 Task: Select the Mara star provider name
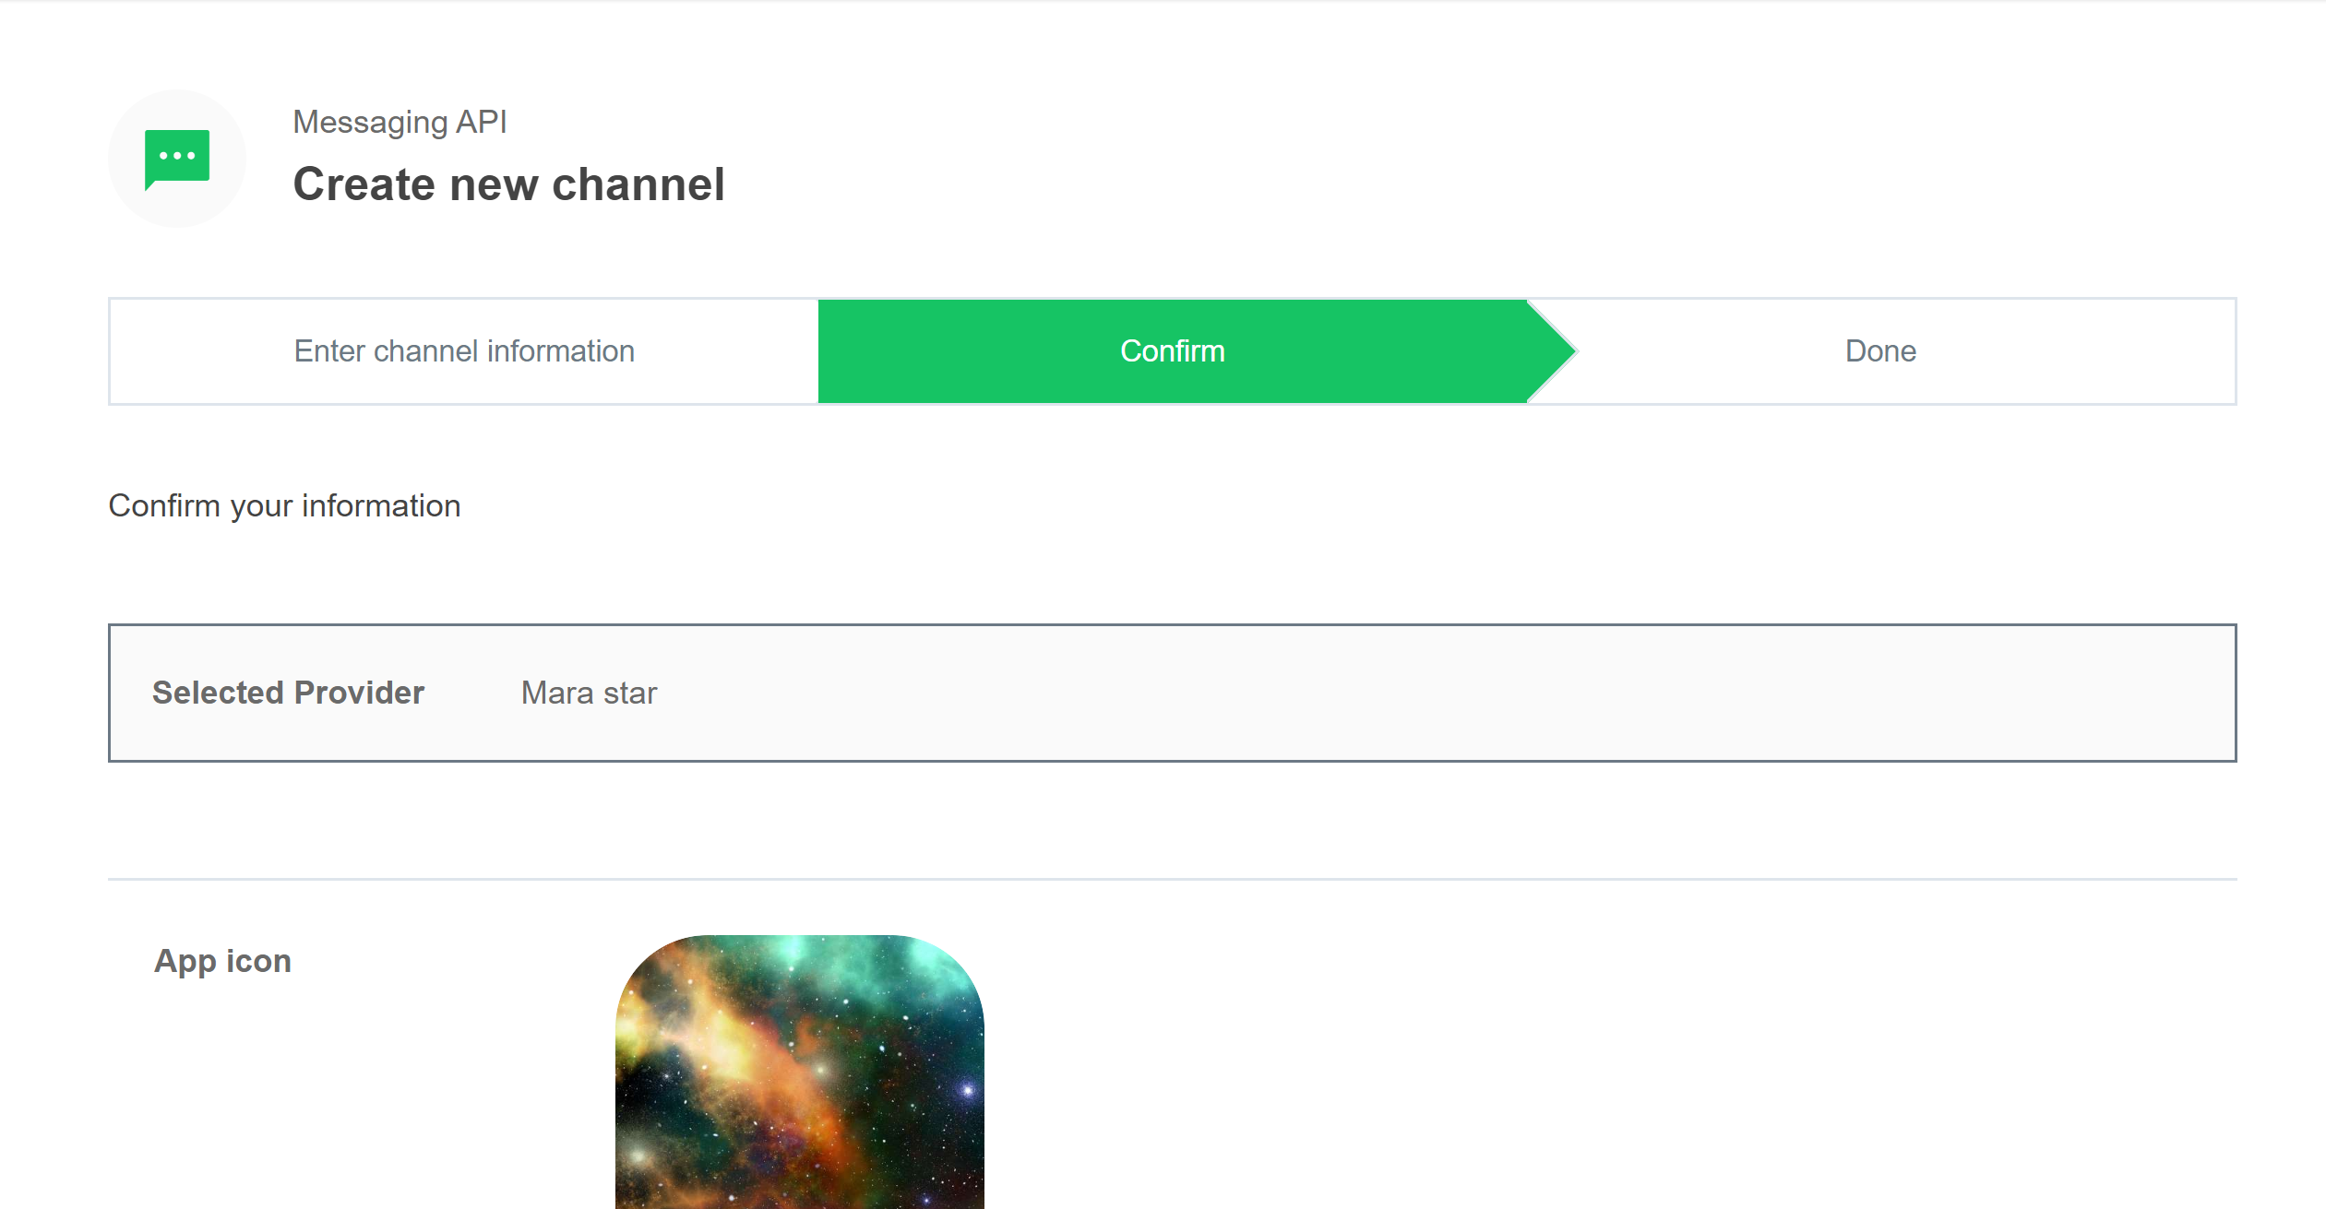[589, 693]
